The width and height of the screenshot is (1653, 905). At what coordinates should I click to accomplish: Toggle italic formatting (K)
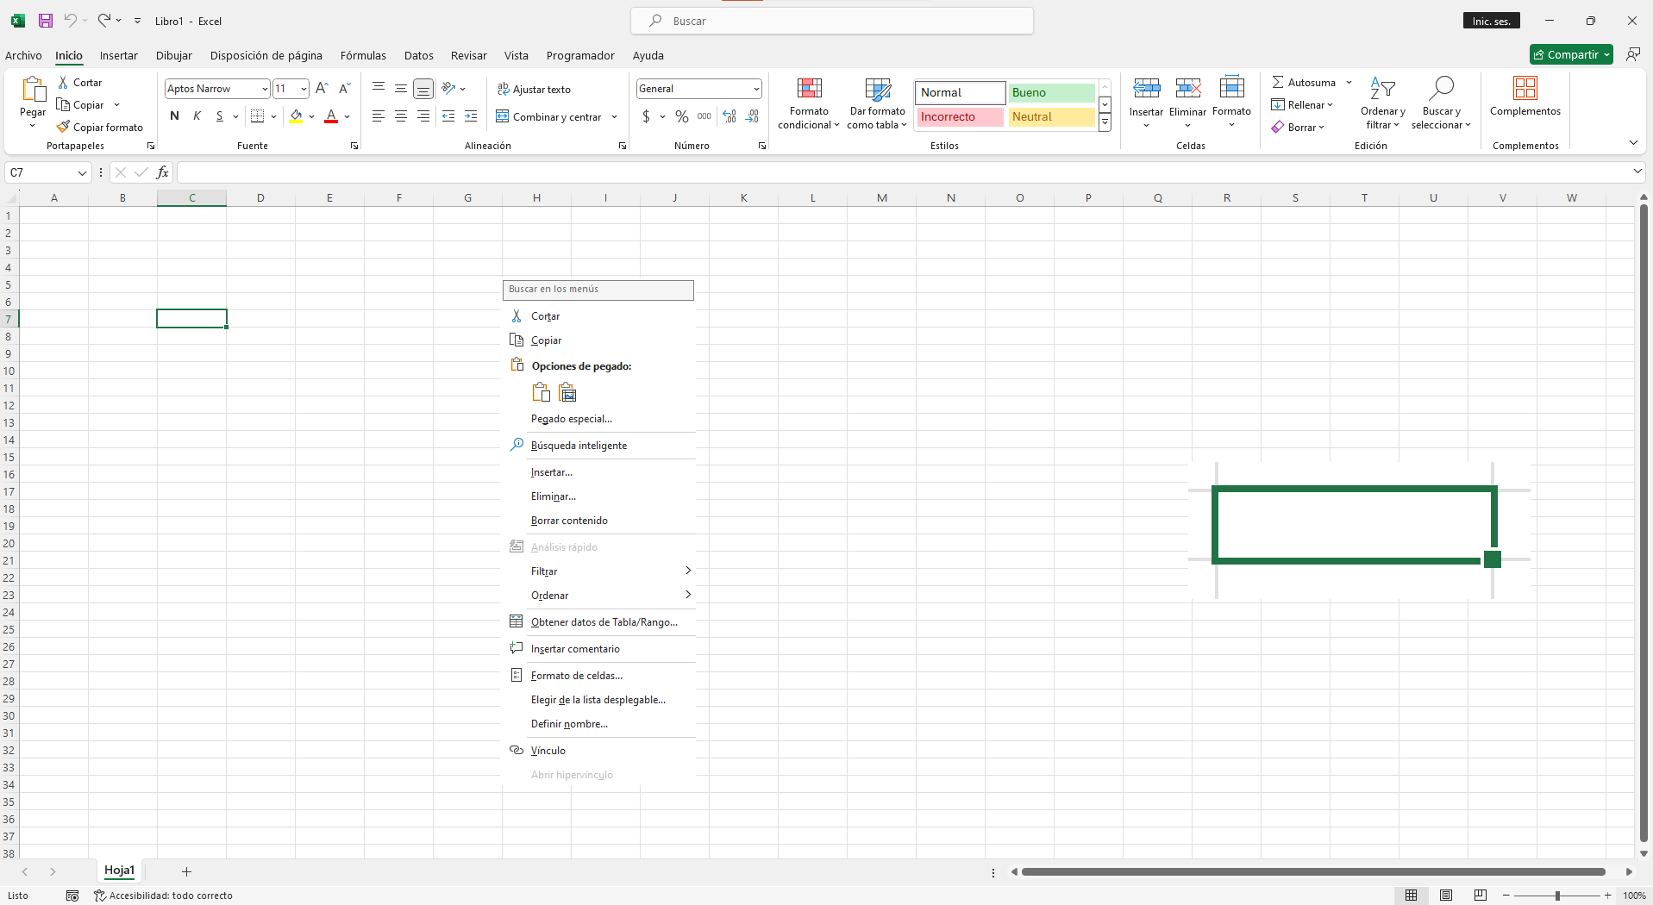click(197, 116)
